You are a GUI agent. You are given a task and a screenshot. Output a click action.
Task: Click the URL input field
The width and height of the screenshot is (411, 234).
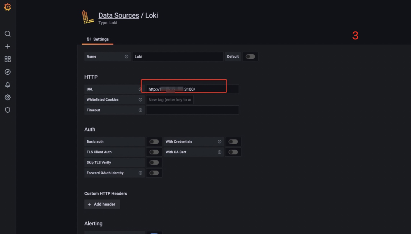point(192,89)
